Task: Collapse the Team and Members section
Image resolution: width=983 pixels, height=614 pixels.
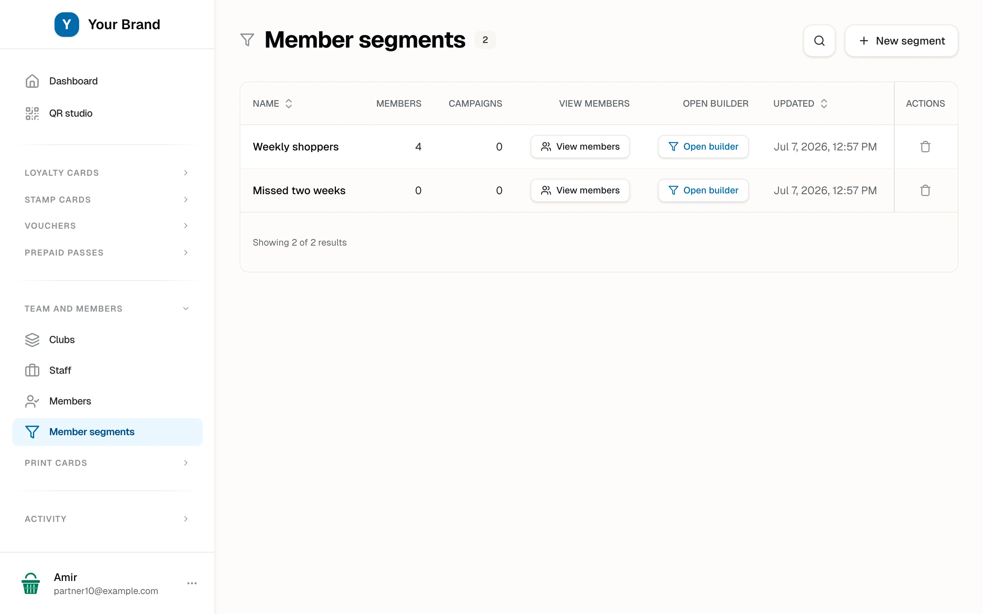Action: pyautogui.click(x=107, y=309)
